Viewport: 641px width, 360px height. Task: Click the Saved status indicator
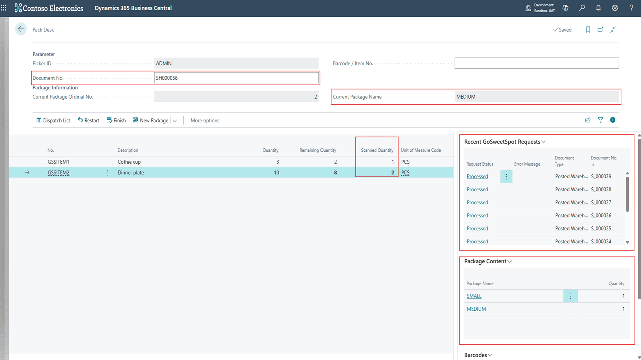click(562, 30)
